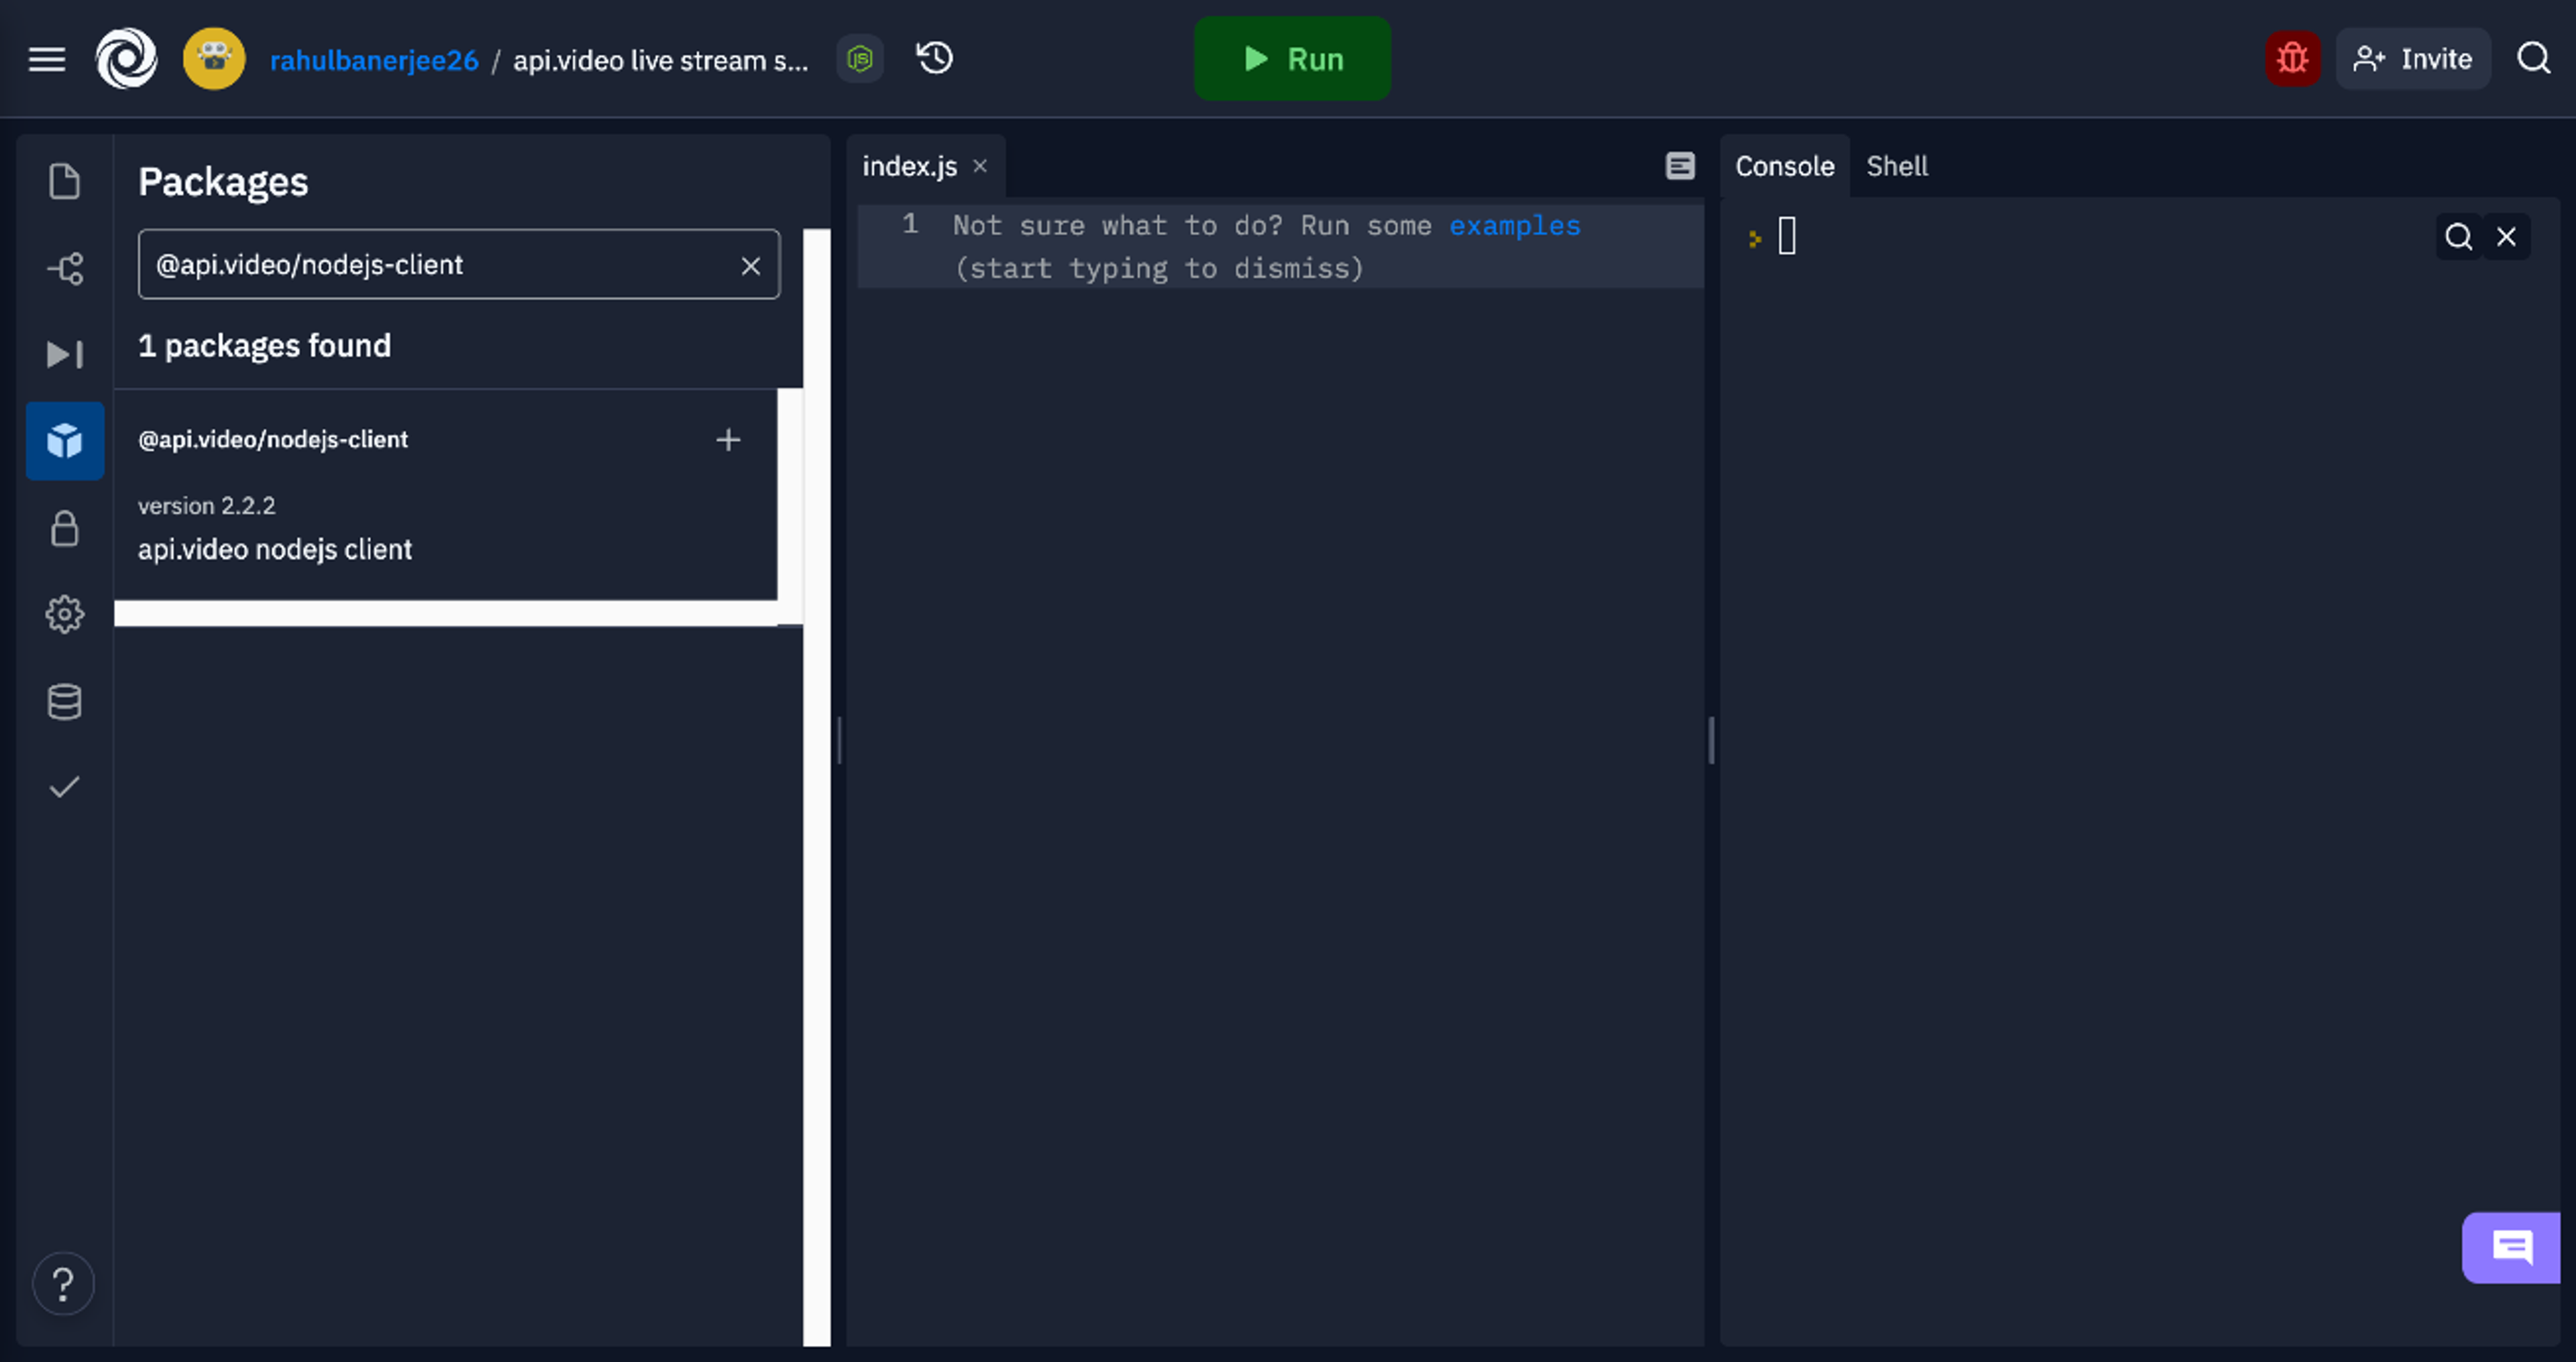The width and height of the screenshot is (2576, 1362).
Task: Open the red bug report icon
Action: [2292, 59]
